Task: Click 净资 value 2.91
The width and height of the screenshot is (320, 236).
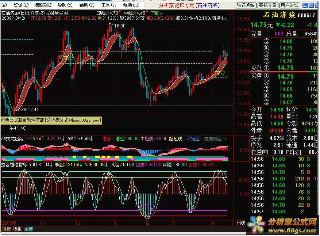Action: 278,145
